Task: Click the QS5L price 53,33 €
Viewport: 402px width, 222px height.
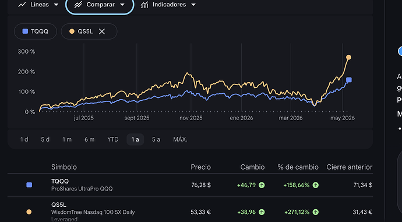Action: click(x=201, y=212)
